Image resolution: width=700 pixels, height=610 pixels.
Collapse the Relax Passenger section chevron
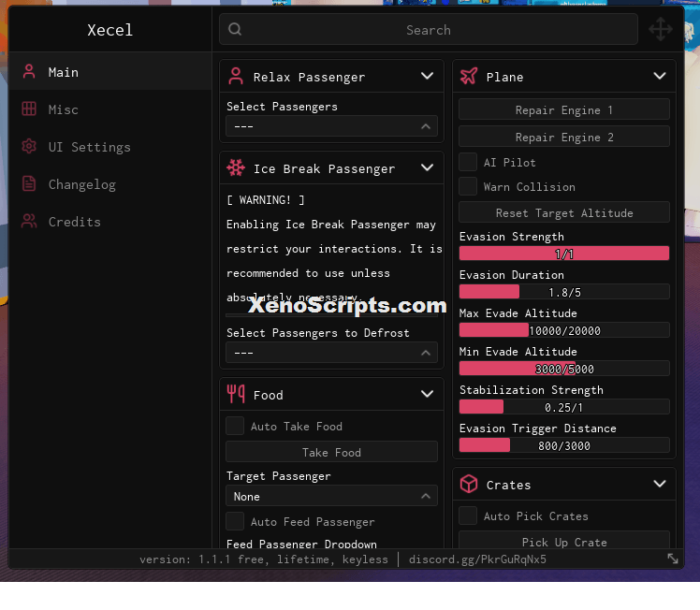click(x=428, y=77)
